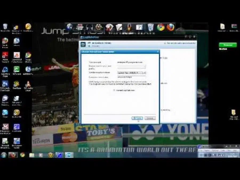240x180 pixels.
Task: Open the Recycle Bin in the top dock
Action: click(x=151, y=27)
